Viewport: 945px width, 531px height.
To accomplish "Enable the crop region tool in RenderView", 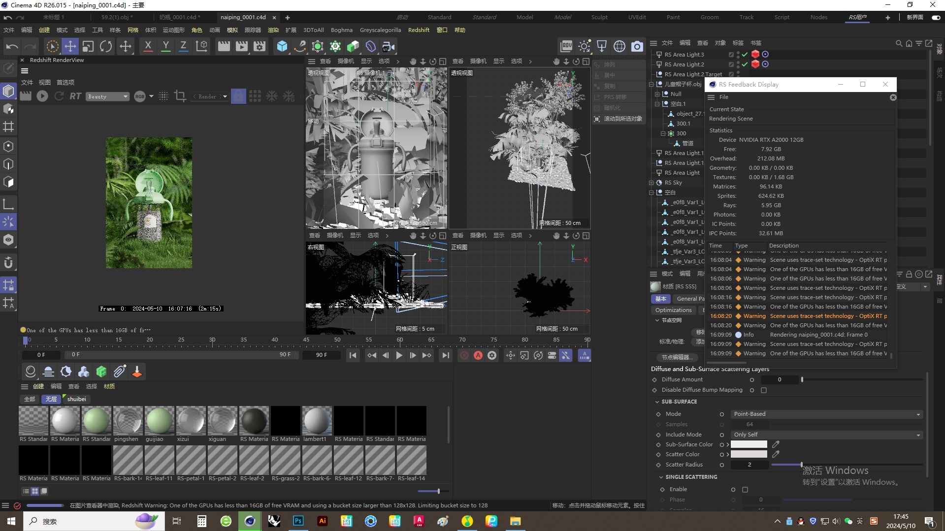I will click(x=180, y=96).
